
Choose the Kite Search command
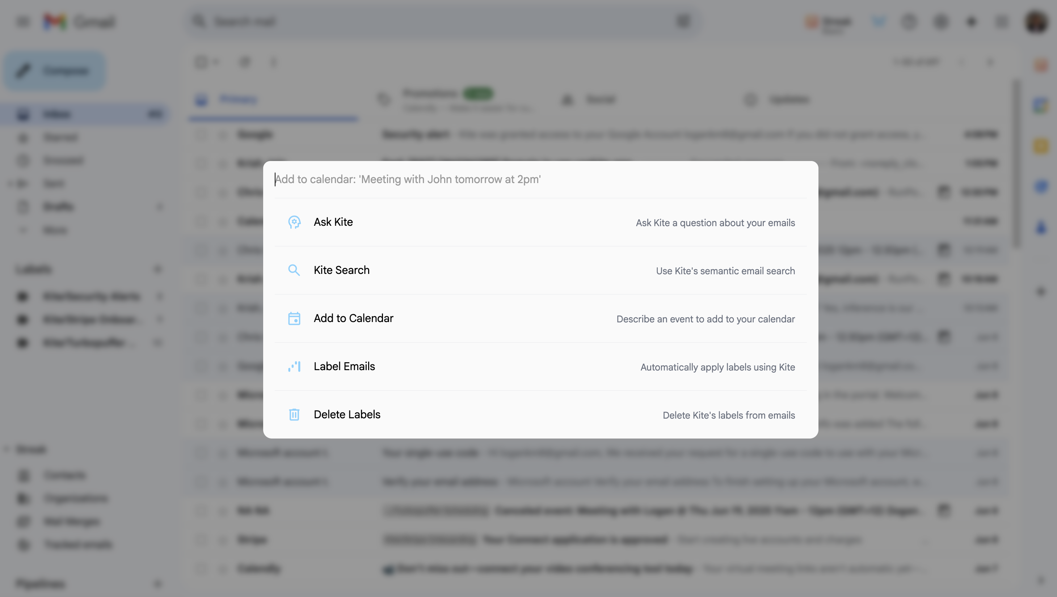pos(540,270)
